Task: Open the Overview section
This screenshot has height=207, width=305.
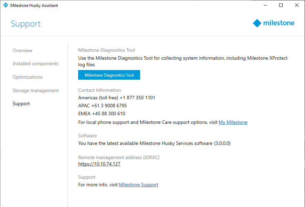Action: [23, 50]
